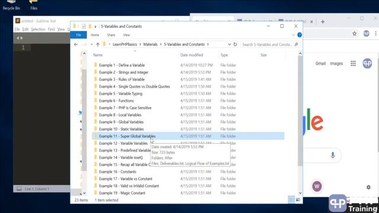
Task: Click the Gmail link in Chrome
Action: (320, 63)
